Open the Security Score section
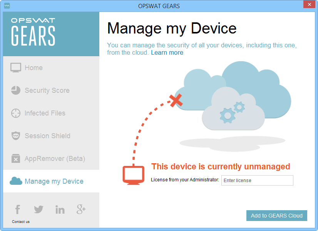 pyautogui.click(x=47, y=90)
